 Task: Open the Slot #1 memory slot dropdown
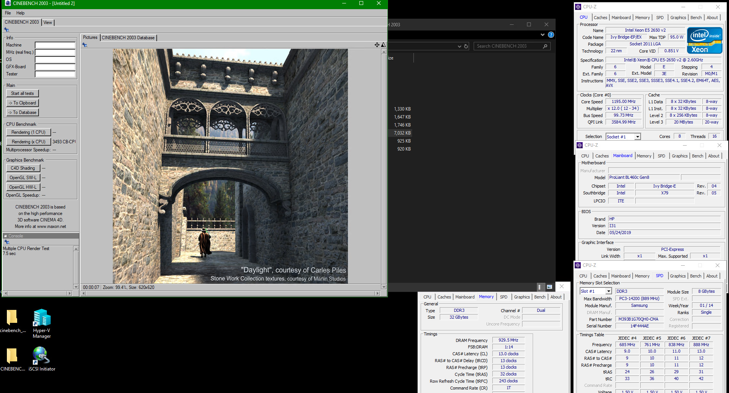[x=609, y=291]
